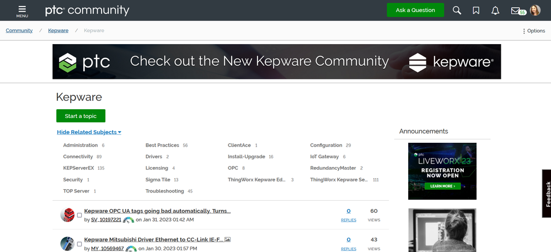Open the Install-Upgrade subject
This screenshot has height=252, width=551.
click(247, 157)
